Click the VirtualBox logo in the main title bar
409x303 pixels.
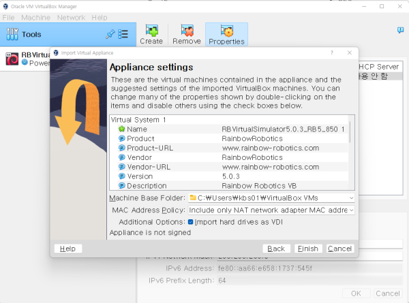(x=5, y=6)
